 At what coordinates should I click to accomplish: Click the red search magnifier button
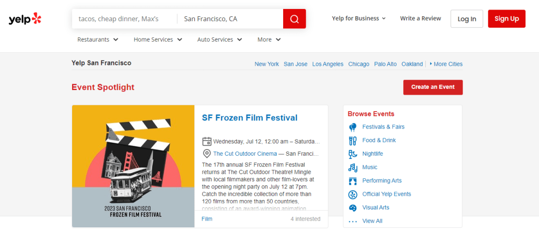coord(294,18)
